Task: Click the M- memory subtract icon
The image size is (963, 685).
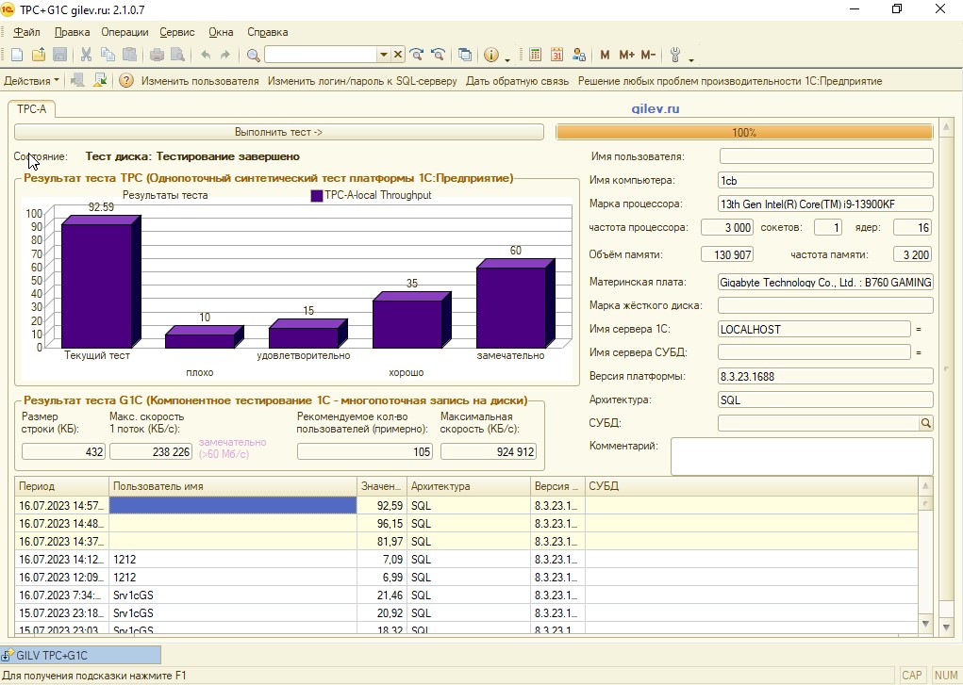Action: pyautogui.click(x=649, y=56)
